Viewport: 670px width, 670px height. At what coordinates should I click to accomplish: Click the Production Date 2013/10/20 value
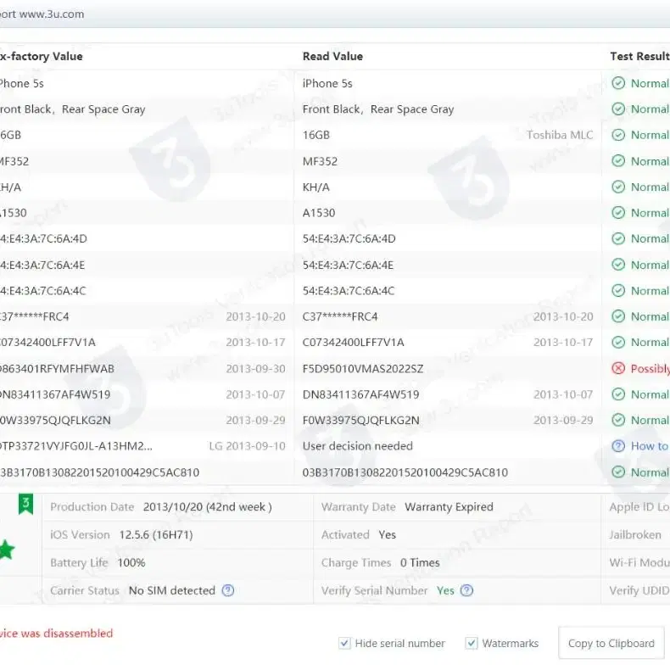click(x=207, y=507)
